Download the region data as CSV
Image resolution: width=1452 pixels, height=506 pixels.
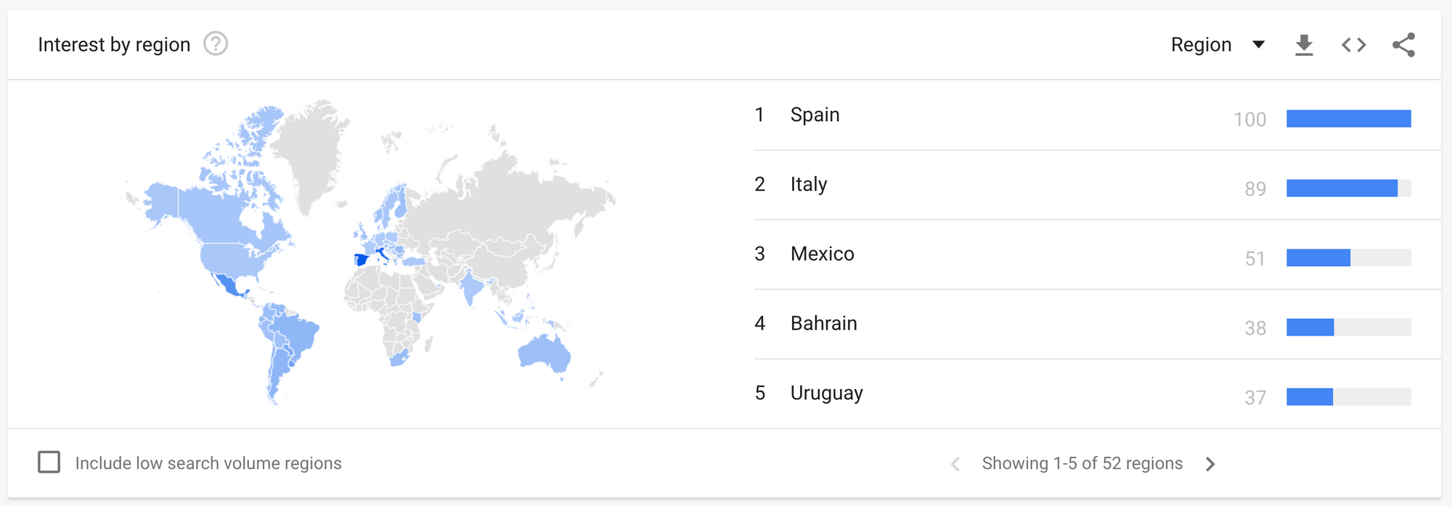(x=1304, y=45)
